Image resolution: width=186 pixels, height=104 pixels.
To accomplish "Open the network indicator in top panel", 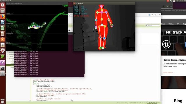I will (x=171, y=1).
